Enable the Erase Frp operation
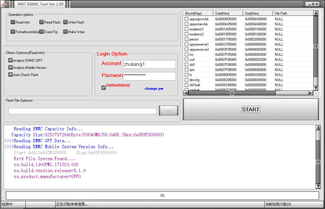The image size is (325, 209). click(x=41, y=31)
